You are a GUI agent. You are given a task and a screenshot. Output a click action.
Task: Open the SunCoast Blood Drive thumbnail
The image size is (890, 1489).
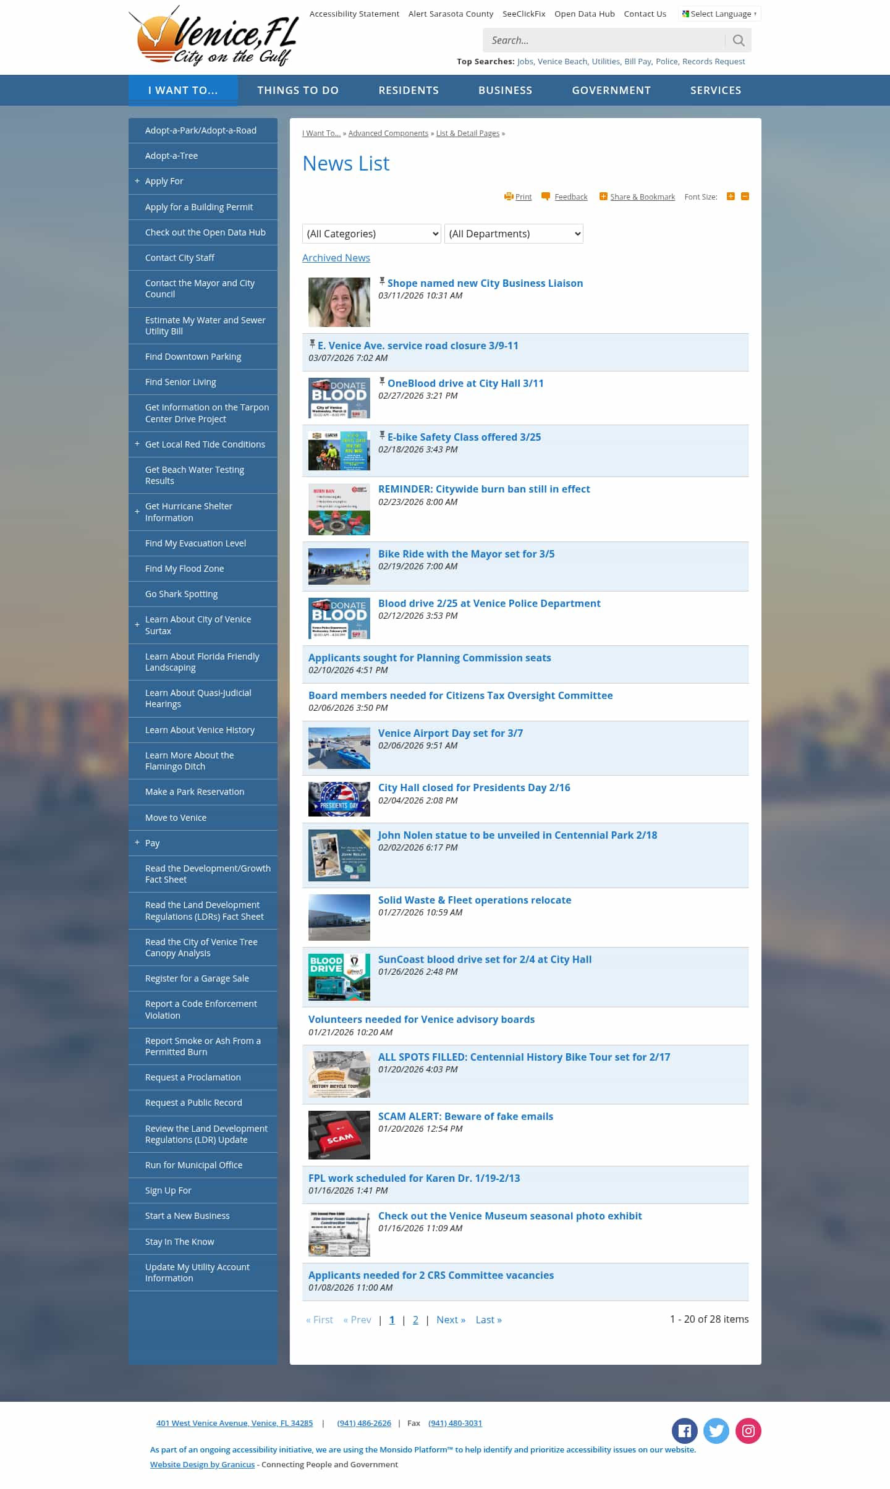tap(339, 977)
